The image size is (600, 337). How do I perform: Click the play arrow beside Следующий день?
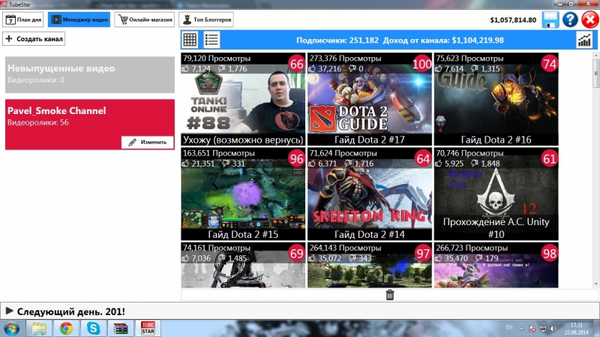pos(10,311)
